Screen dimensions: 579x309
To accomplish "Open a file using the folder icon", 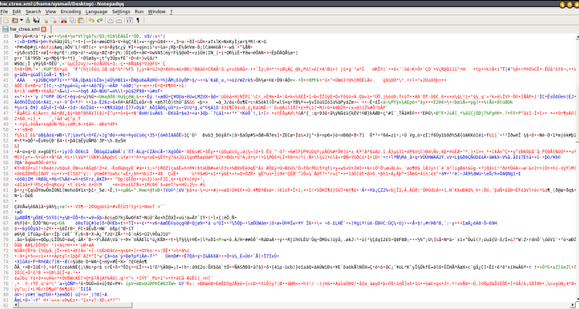I will (x=15, y=20).
